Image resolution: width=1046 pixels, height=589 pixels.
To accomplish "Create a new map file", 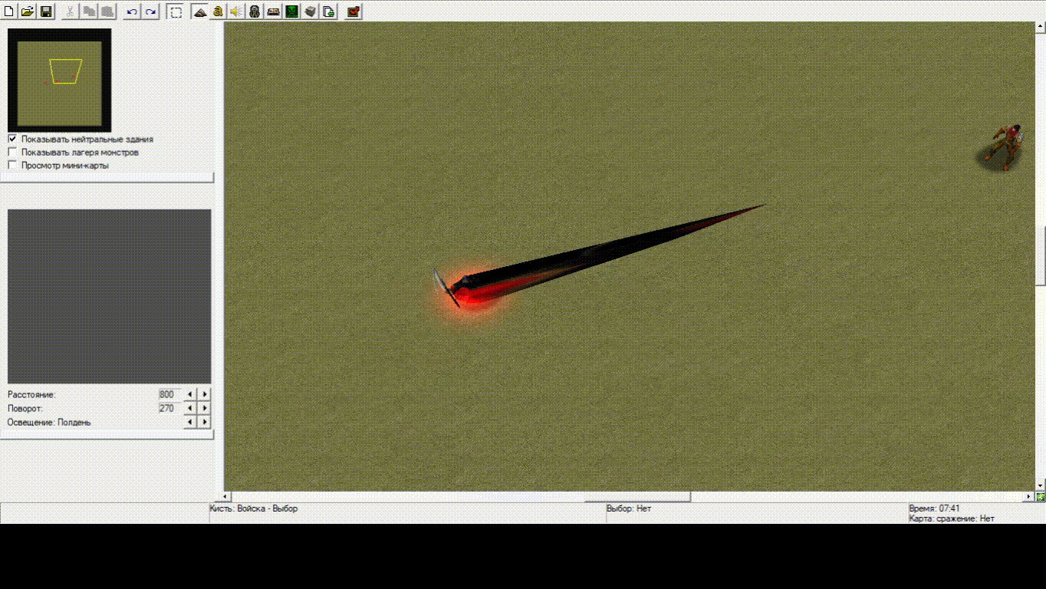I will [9, 12].
